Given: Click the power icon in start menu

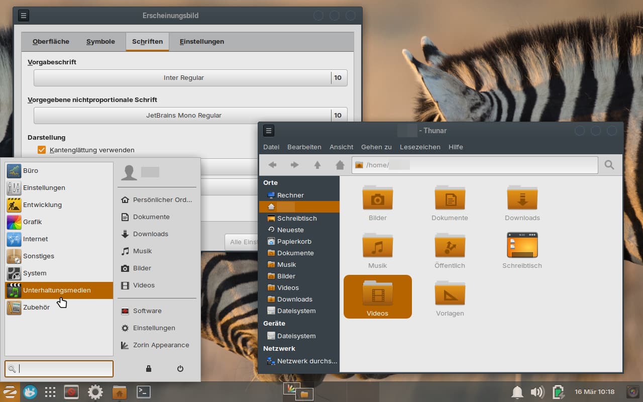Looking at the screenshot, I should pos(180,369).
